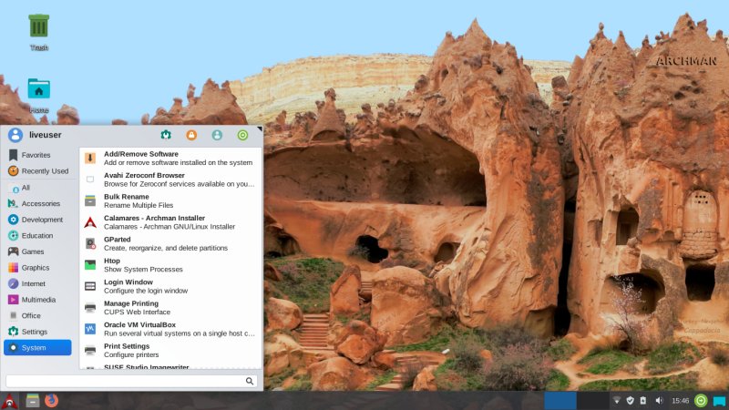The image size is (729, 410).
Task: Click the volume speaker tray icon
Action: point(659,400)
